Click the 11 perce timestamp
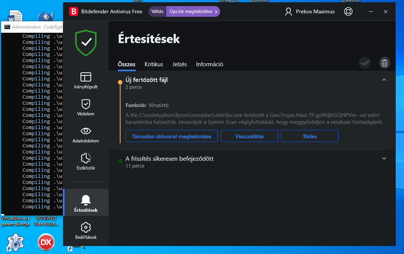Viewport: 404px width, 254px height. click(135, 166)
